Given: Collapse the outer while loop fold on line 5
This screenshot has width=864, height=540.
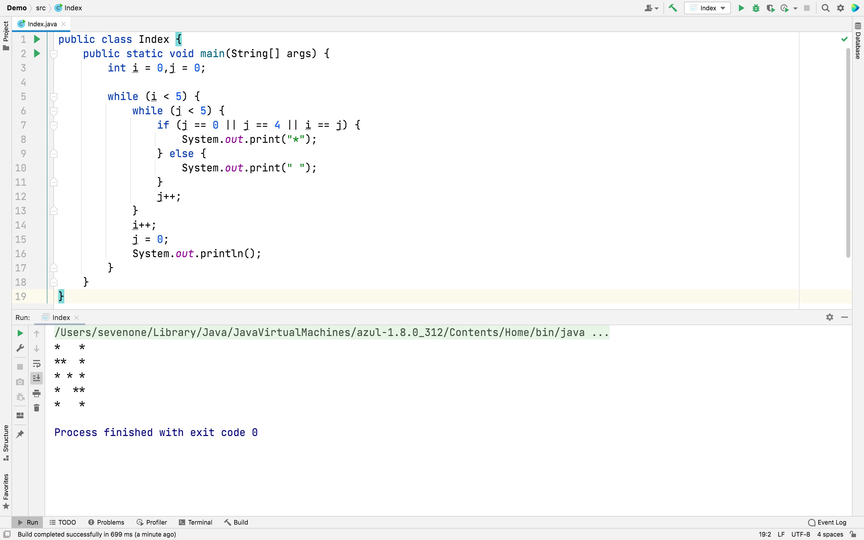Looking at the screenshot, I should 53,97.
